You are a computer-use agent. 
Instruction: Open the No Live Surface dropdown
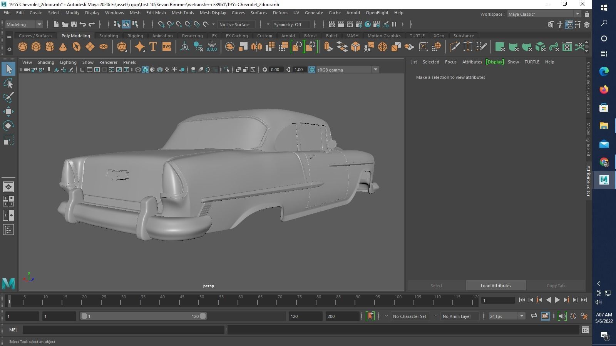(236, 24)
